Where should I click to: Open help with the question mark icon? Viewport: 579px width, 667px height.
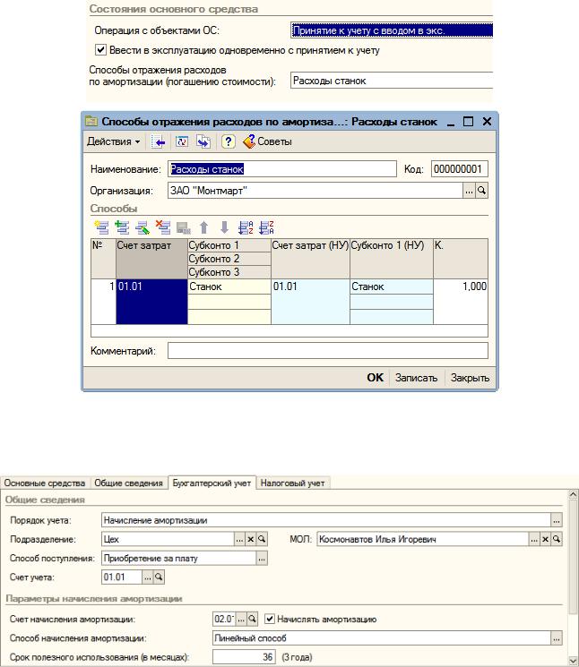click(229, 141)
